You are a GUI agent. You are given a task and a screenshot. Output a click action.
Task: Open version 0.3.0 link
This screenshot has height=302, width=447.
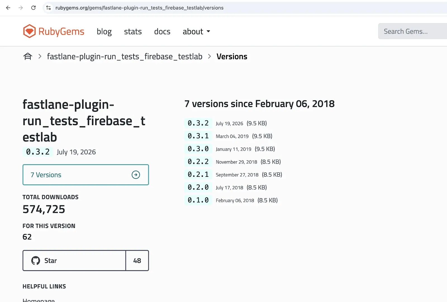pos(198,149)
